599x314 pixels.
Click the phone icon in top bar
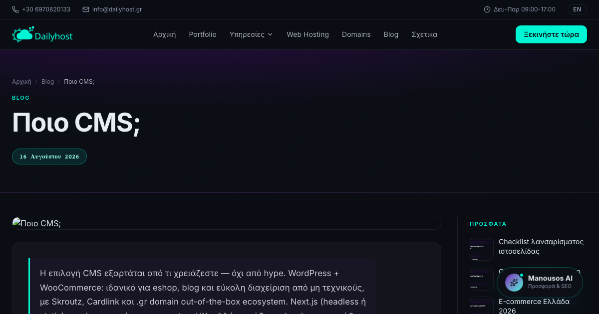15,9
